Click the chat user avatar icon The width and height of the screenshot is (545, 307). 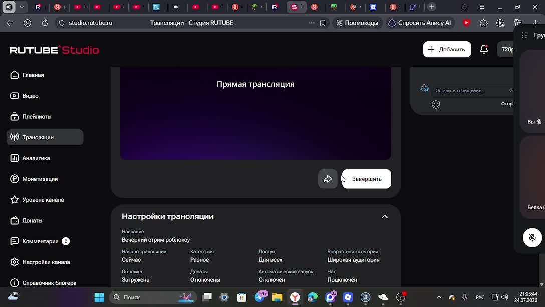coord(424,88)
